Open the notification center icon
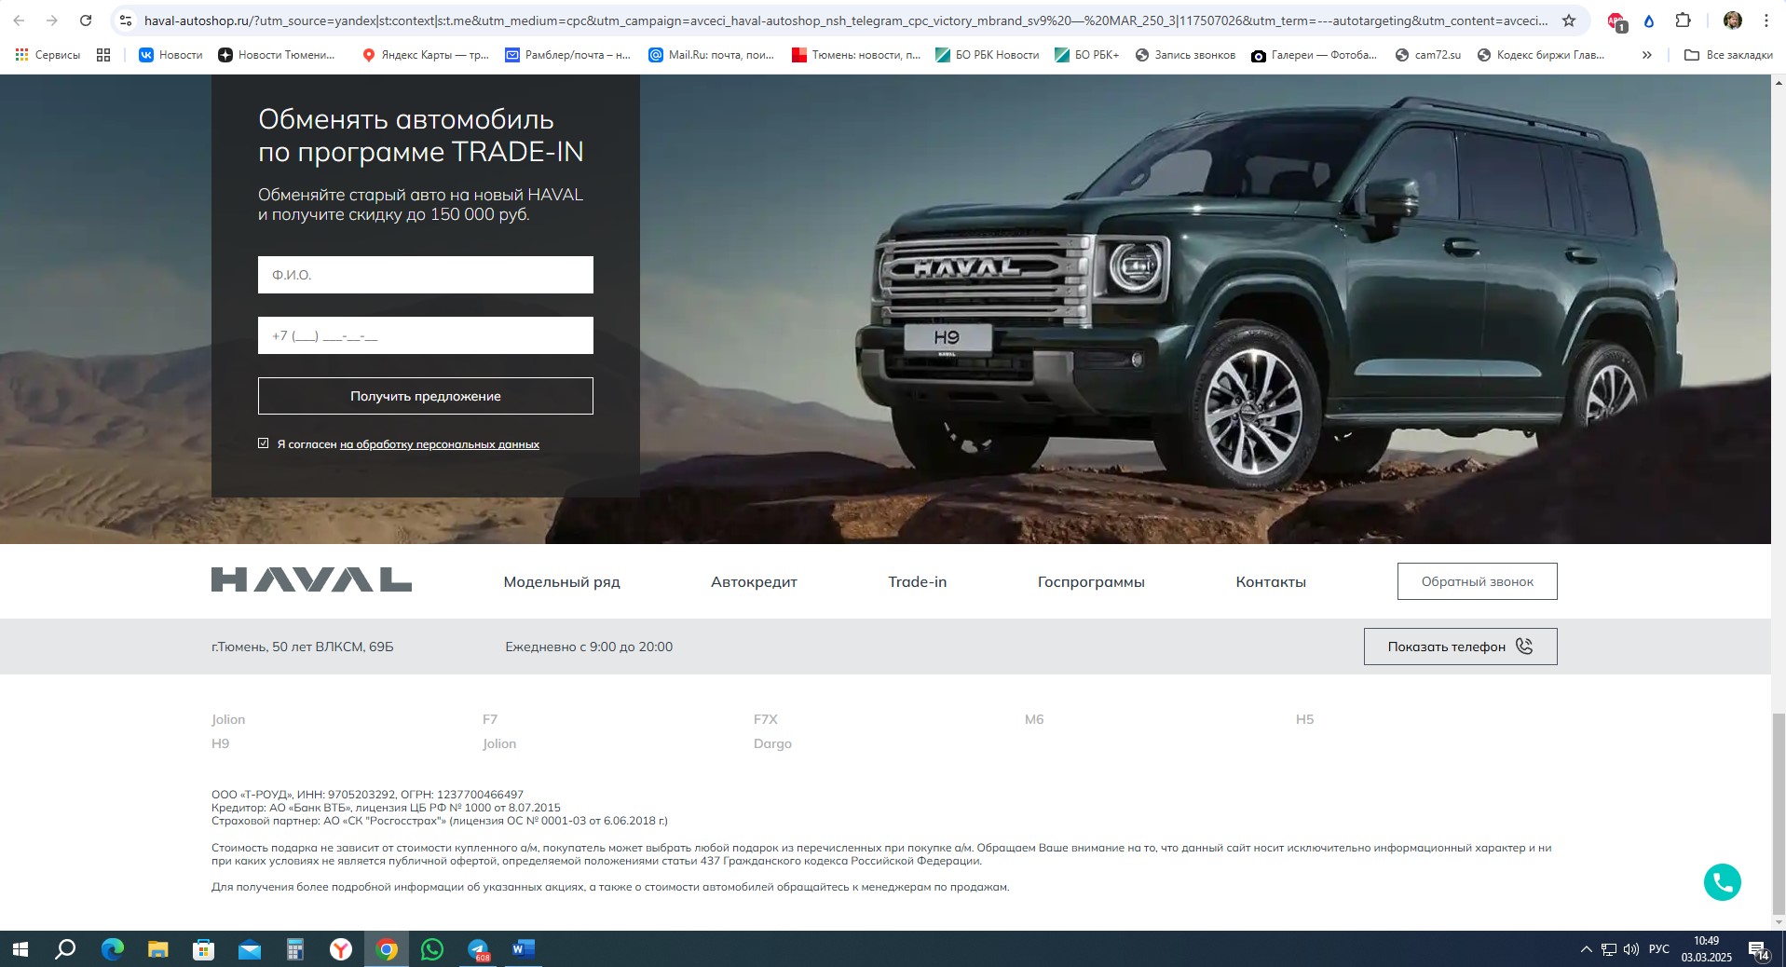Screen dimensions: 1786x967 click(1758, 950)
